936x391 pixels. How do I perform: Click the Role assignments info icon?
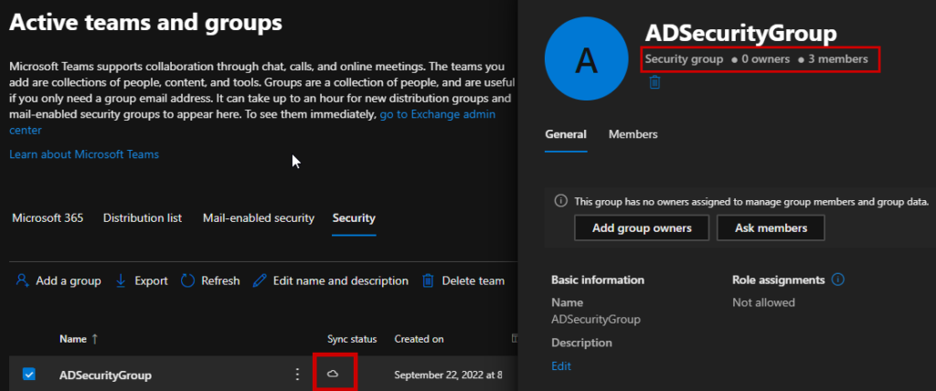pos(838,280)
